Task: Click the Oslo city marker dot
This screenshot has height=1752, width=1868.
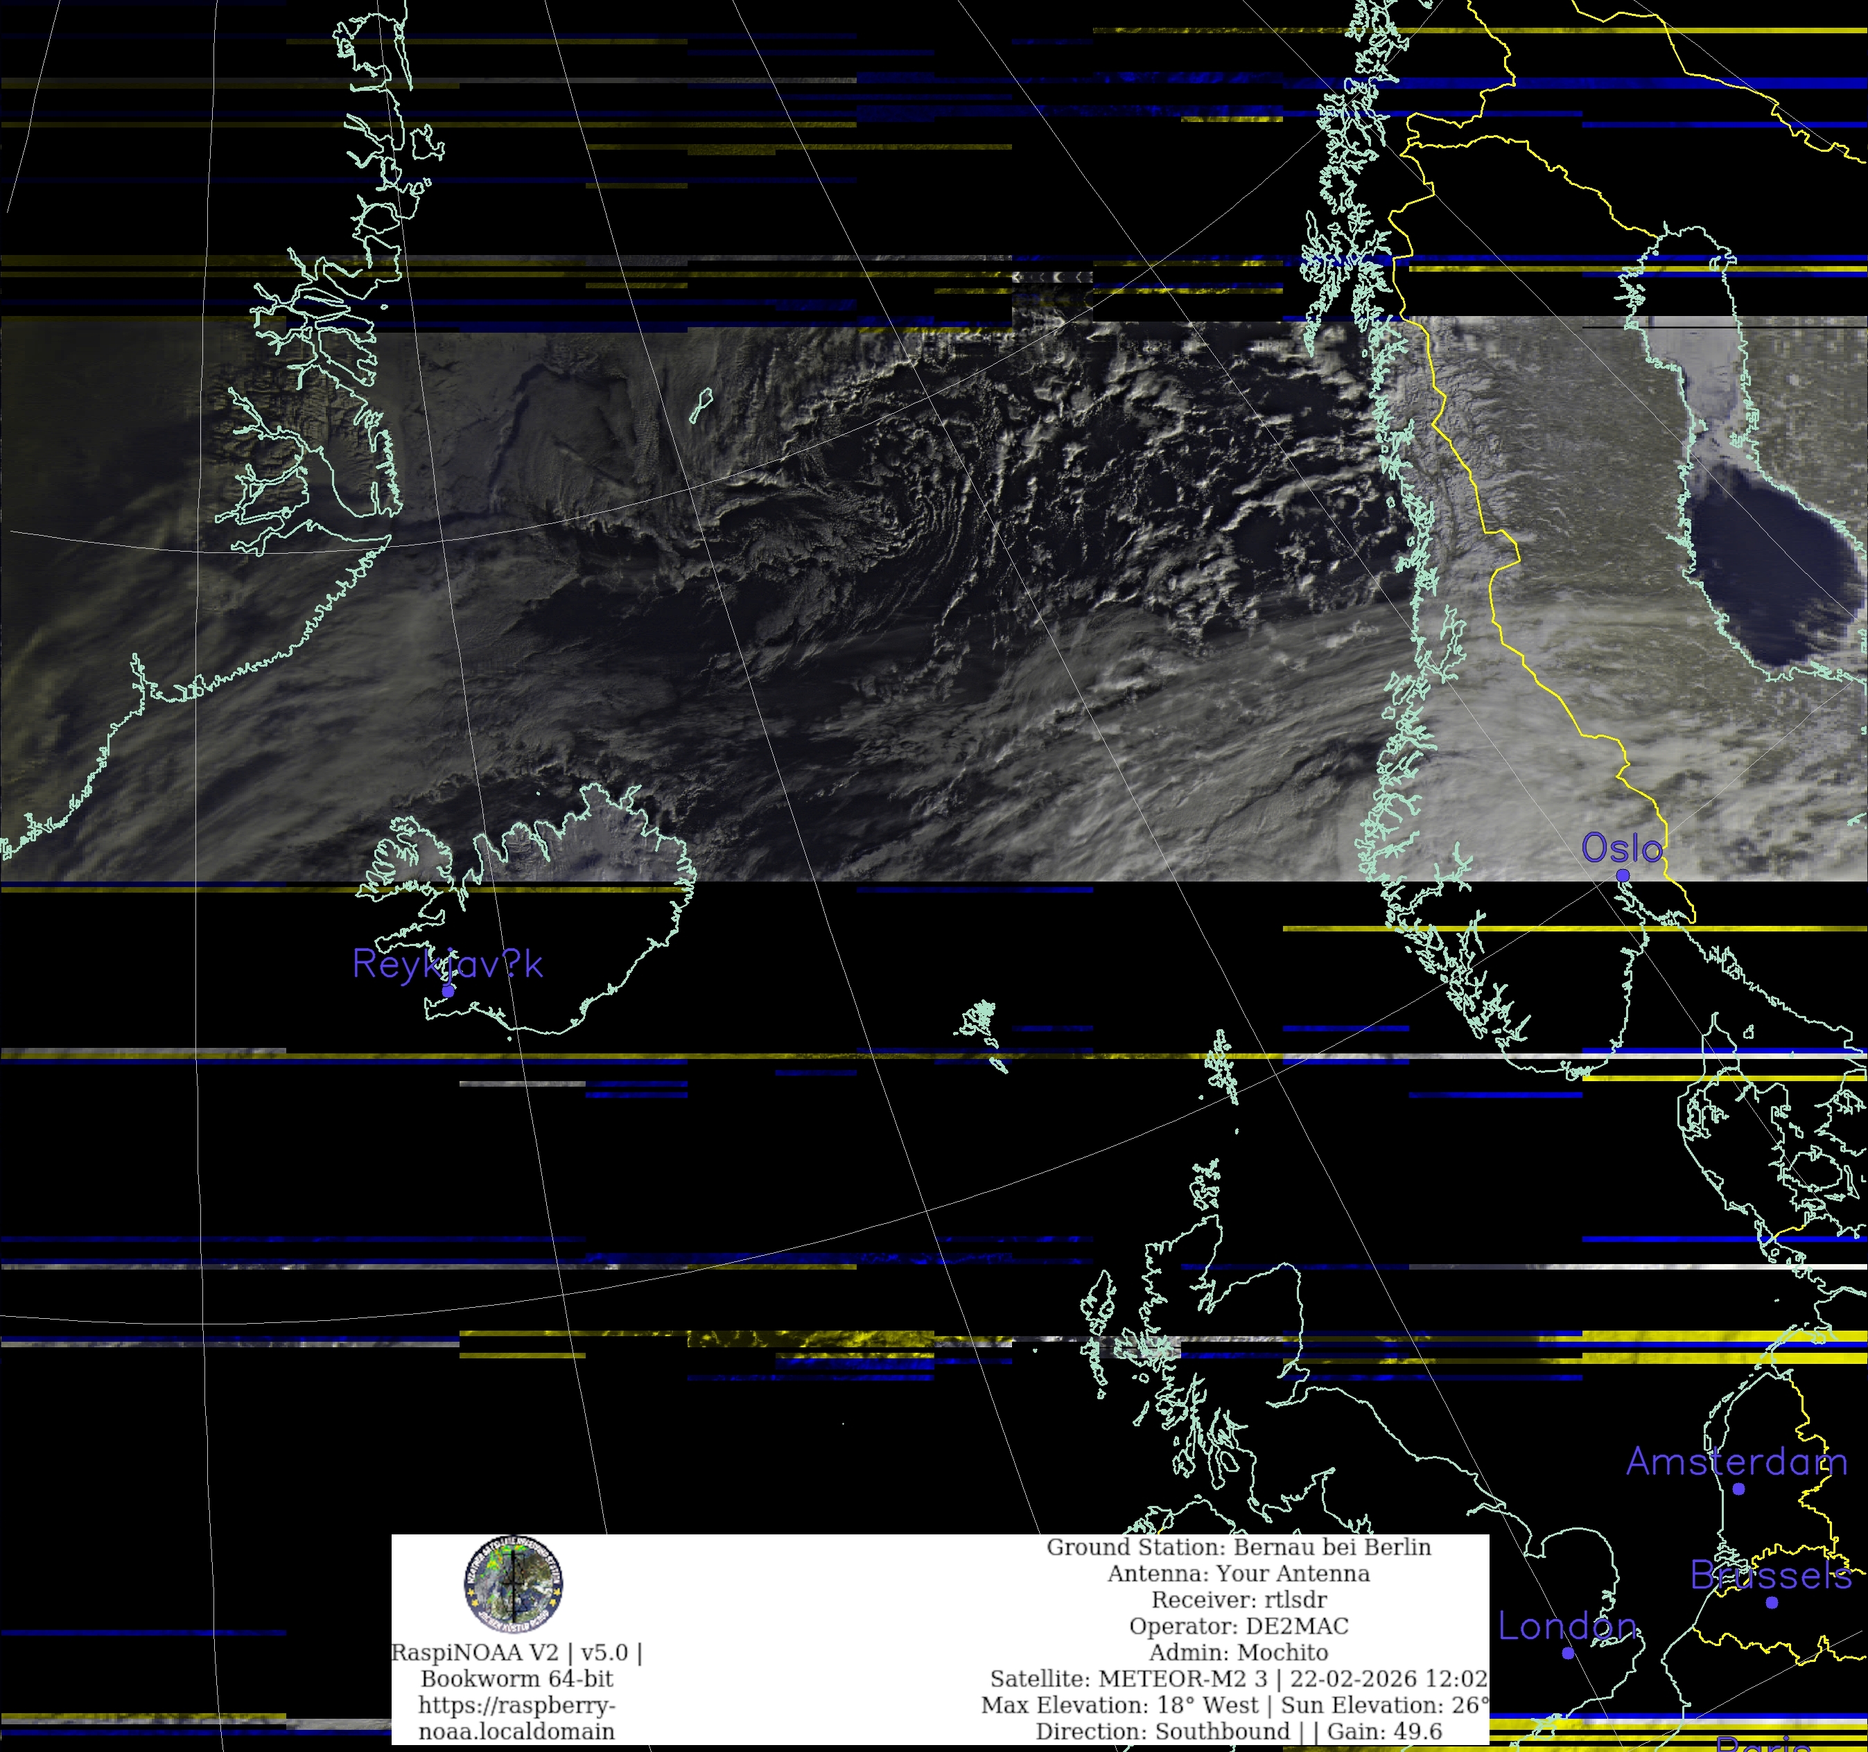Action: point(1623,875)
